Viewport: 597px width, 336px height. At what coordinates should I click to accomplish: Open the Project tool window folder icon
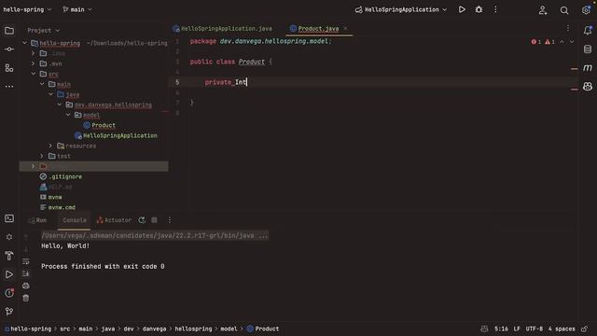[9, 31]
